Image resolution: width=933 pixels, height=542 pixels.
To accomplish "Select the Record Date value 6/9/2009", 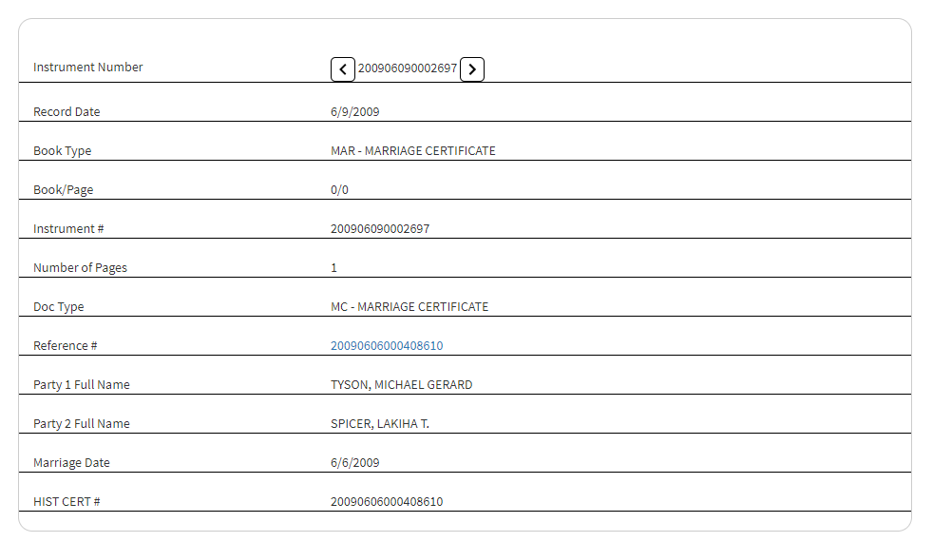I will pyautogui.click(x=354, y=112).
